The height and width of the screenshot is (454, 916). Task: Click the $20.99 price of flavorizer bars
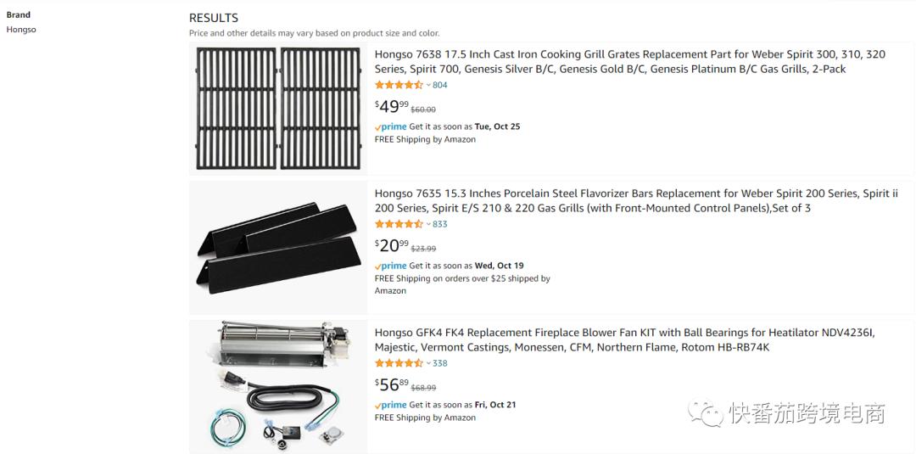[392, 245]
